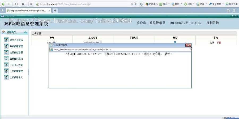
Task: Focus the address bar showing localhost:8080/wangba/admin/index.jsp
Action: (x=83, y=4)
